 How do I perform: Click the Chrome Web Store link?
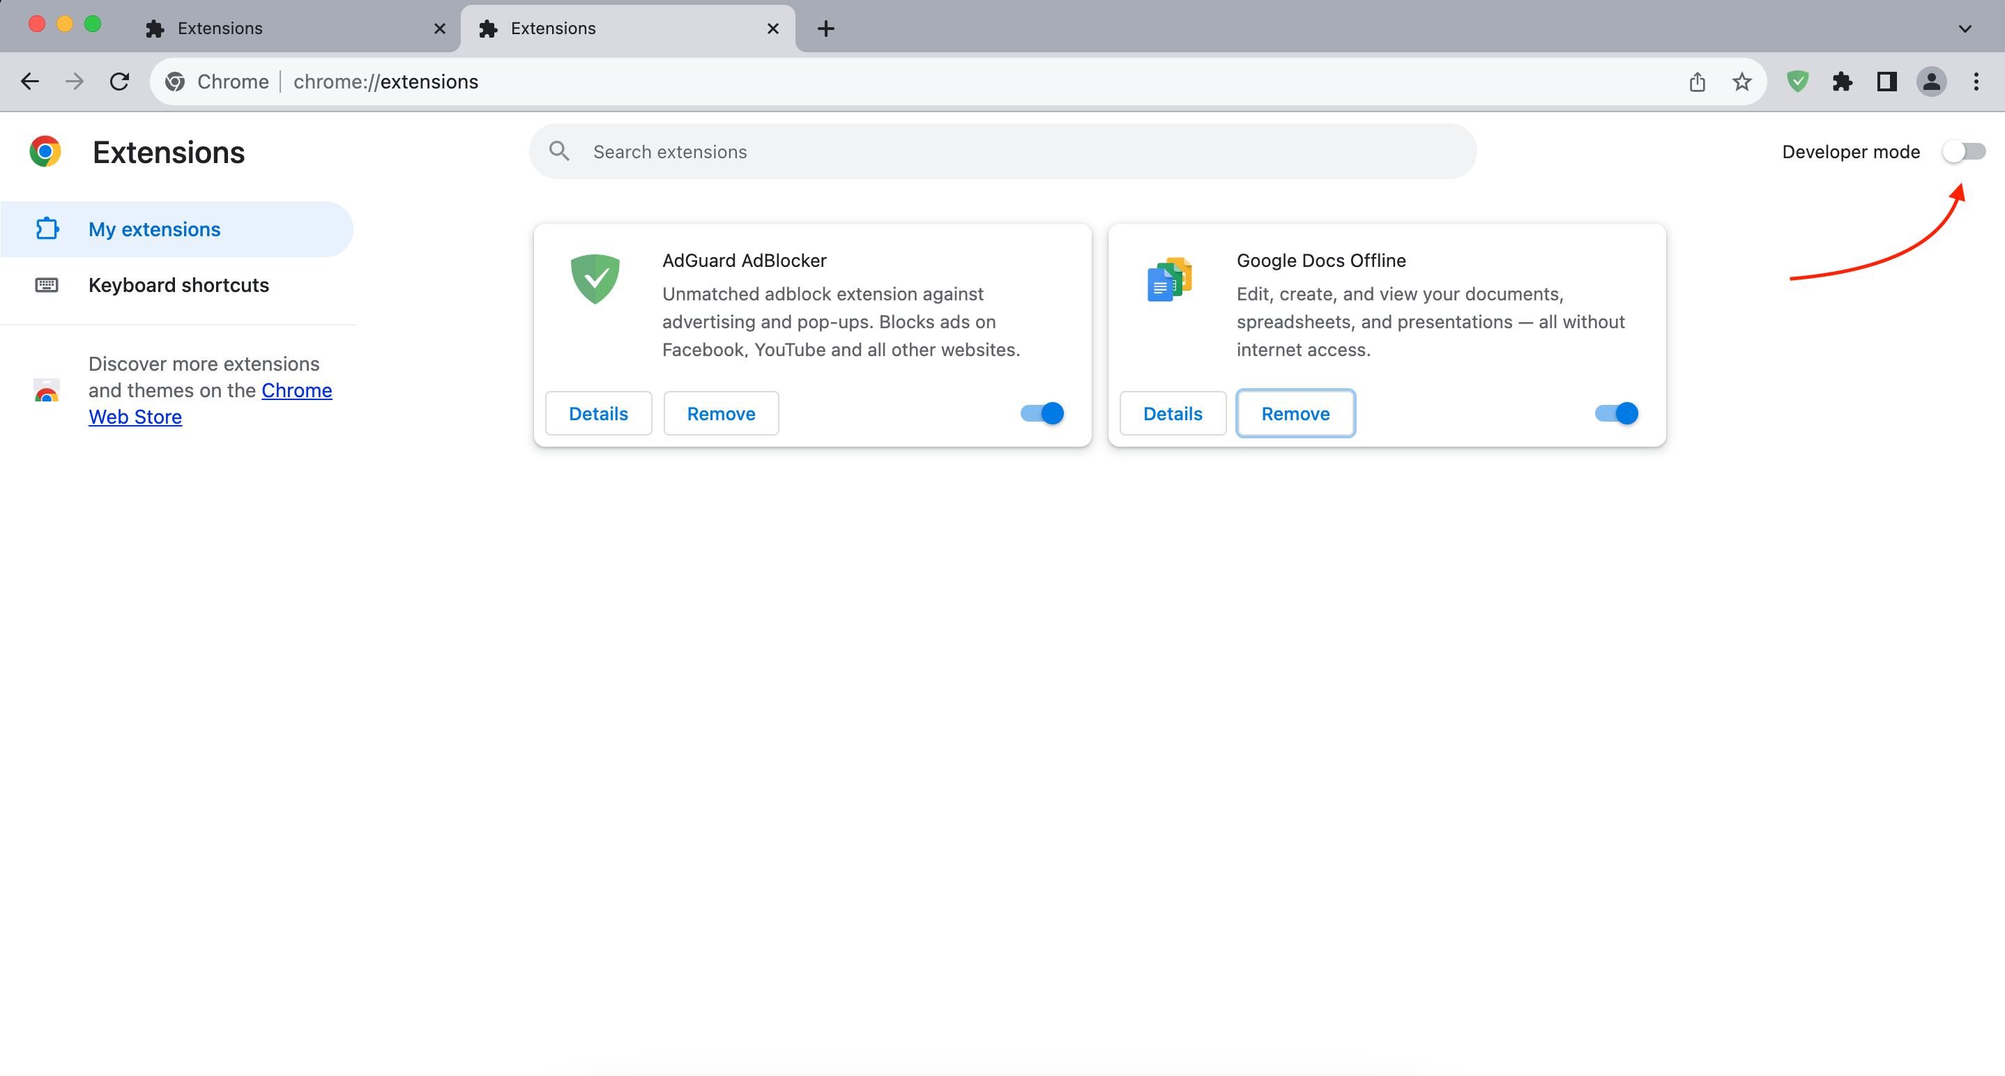click(132, 416)
